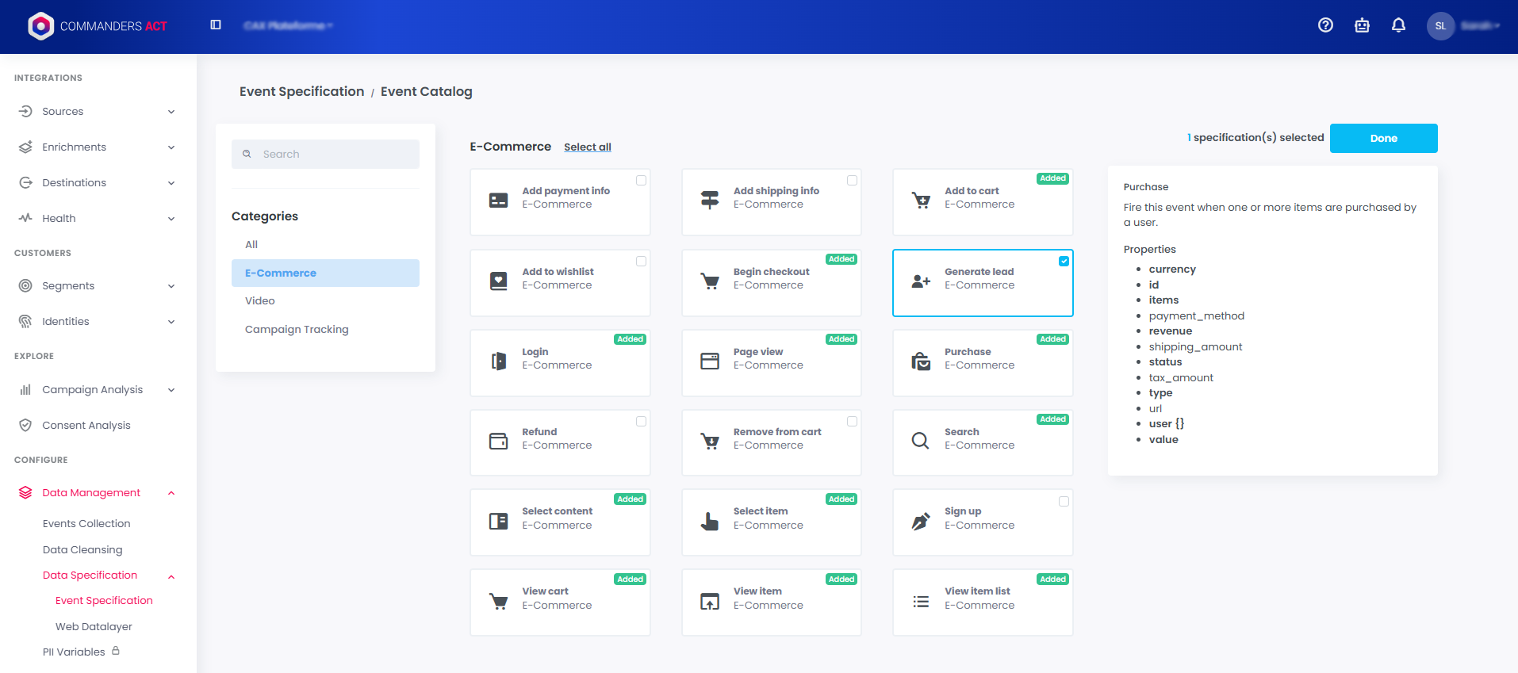This screenshot has height=673, width=1518.
Task: Click the Purchase shopping bag icon
Action: pyautogui.click(x=921, y=361)
